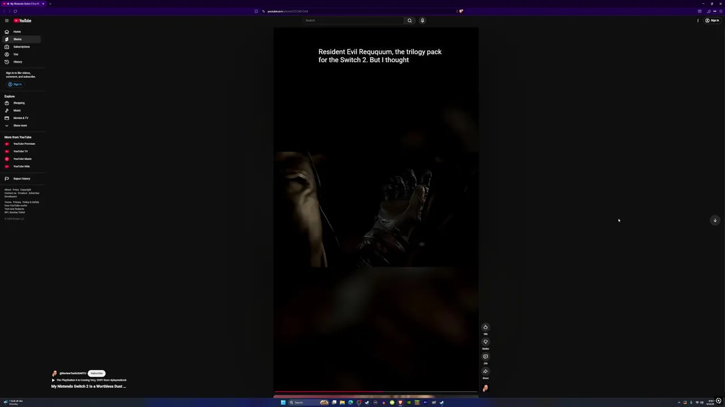
Task: Open YouTube Kids link
Action: (22, 166)
